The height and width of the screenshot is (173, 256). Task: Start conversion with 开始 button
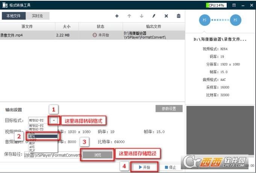click(144, 167)
